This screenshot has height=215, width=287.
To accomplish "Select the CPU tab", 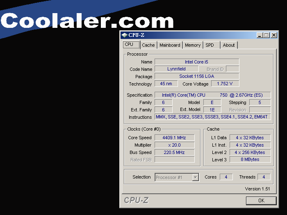I will 131,45.
